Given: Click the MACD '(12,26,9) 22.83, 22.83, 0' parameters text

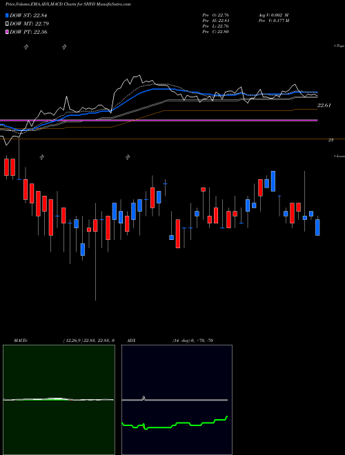Looking at the screenshot, I should [x=88, y=341].
